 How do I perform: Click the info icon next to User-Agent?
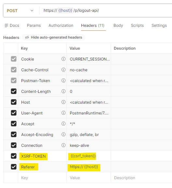pyautogui.click(x=64, y=113)
